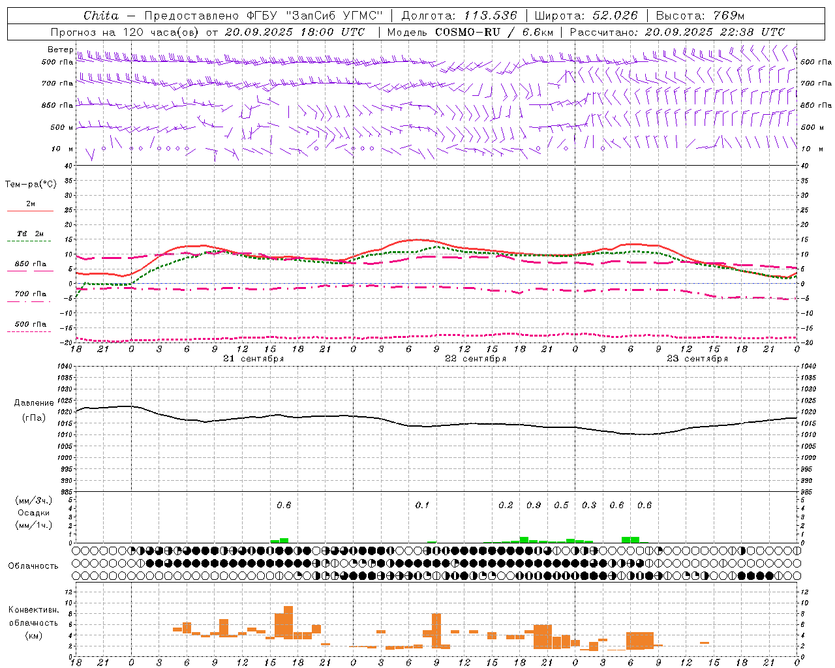The image size is (835, 668).
Task: Click the "0.1" precipitation value
Action: pos(422,505)
